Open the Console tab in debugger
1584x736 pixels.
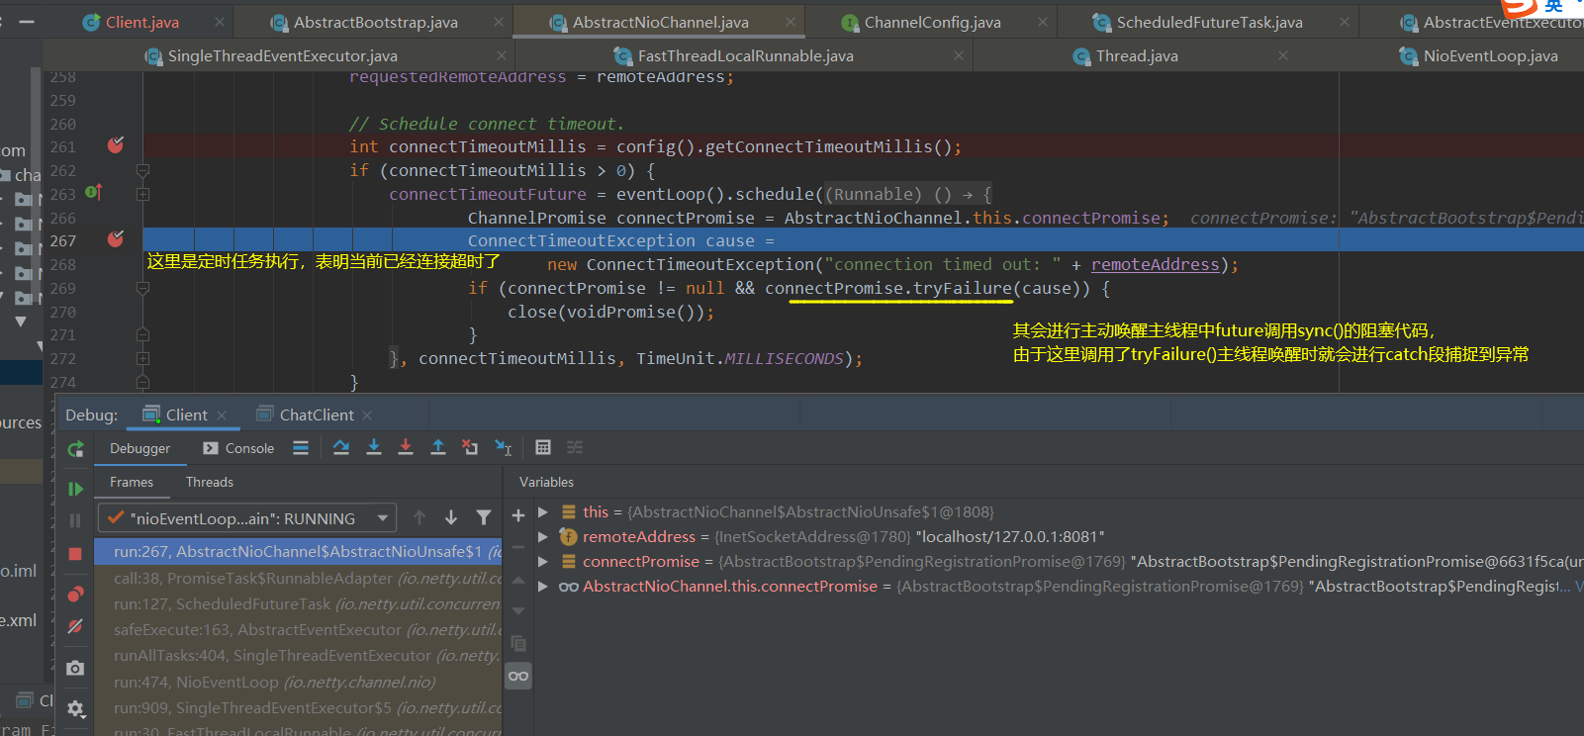pos(238,448)
